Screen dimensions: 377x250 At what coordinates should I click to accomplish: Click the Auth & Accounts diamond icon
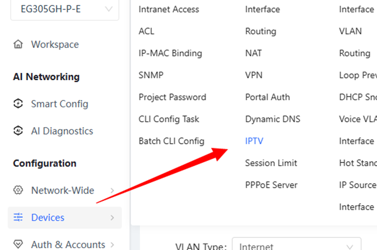pos(18,244)
